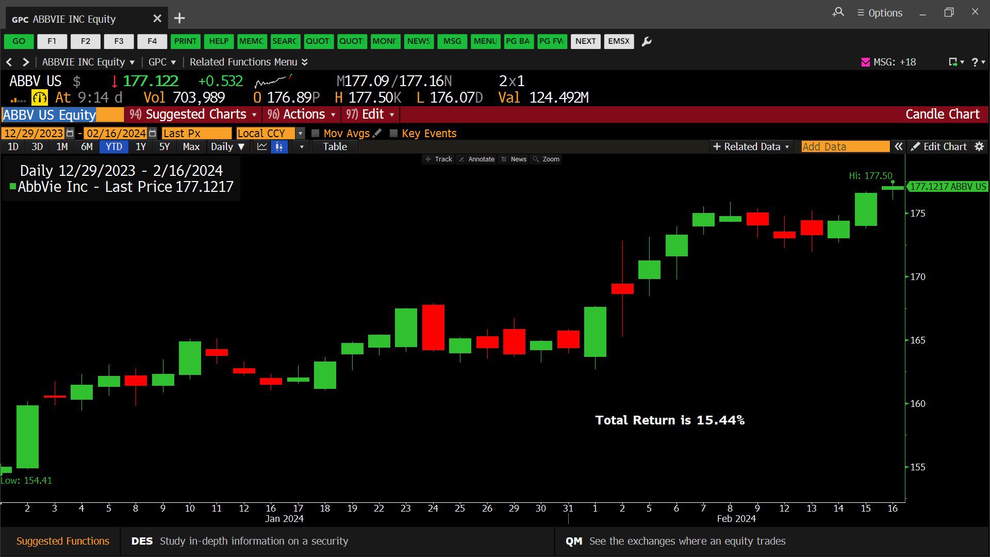
Task: Show News on the chart
Action: (514, 159)
